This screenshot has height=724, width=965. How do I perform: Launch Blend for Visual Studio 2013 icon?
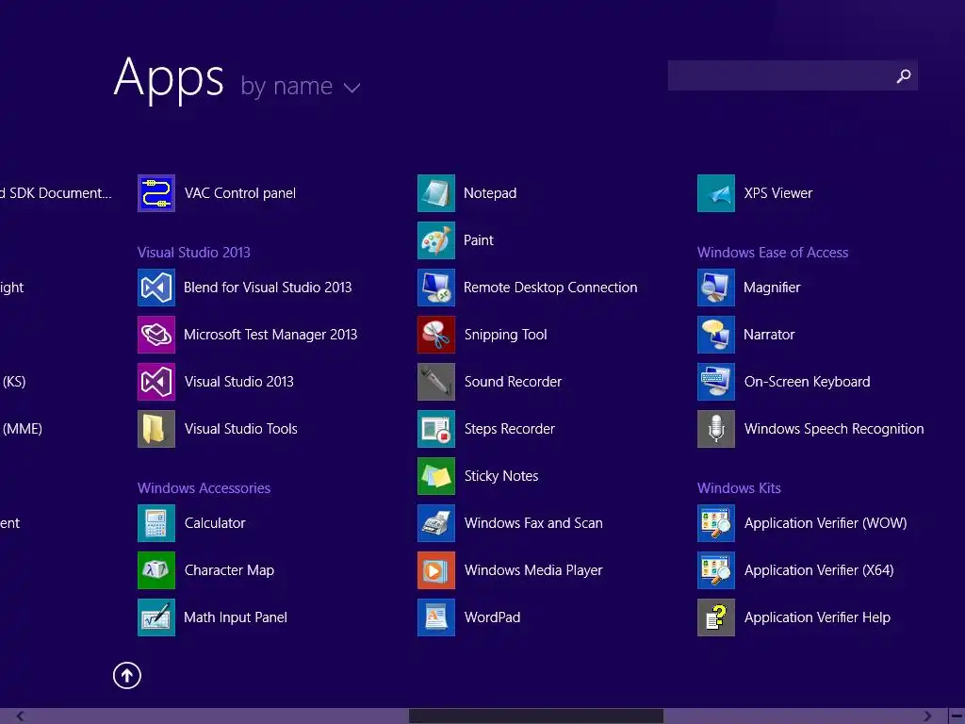tap(156, 288)
